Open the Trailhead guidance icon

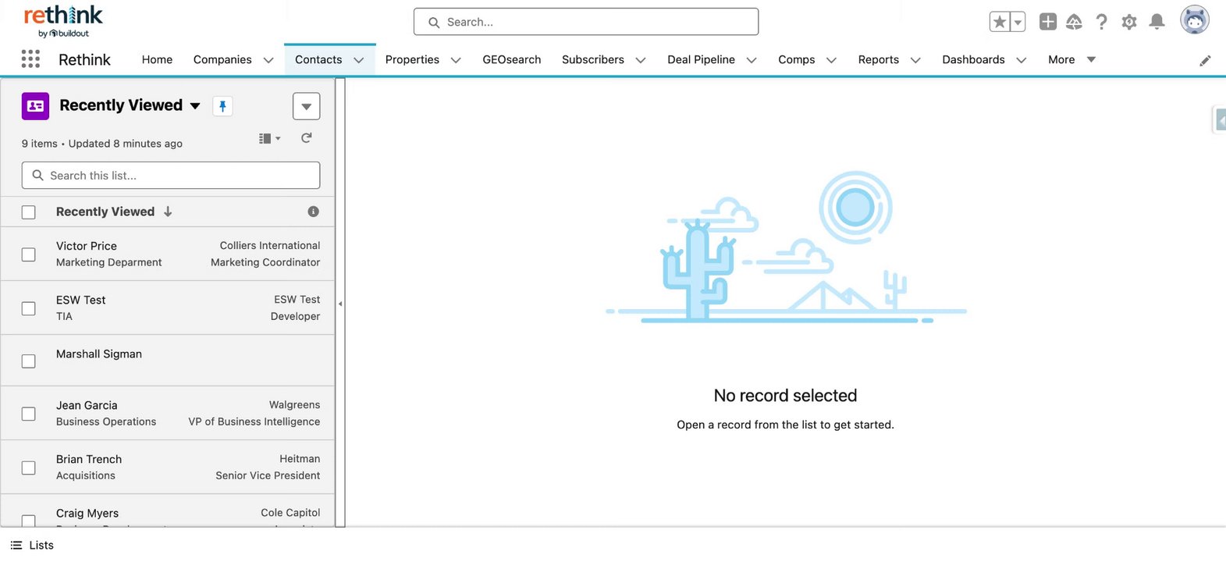[1075, 22]
